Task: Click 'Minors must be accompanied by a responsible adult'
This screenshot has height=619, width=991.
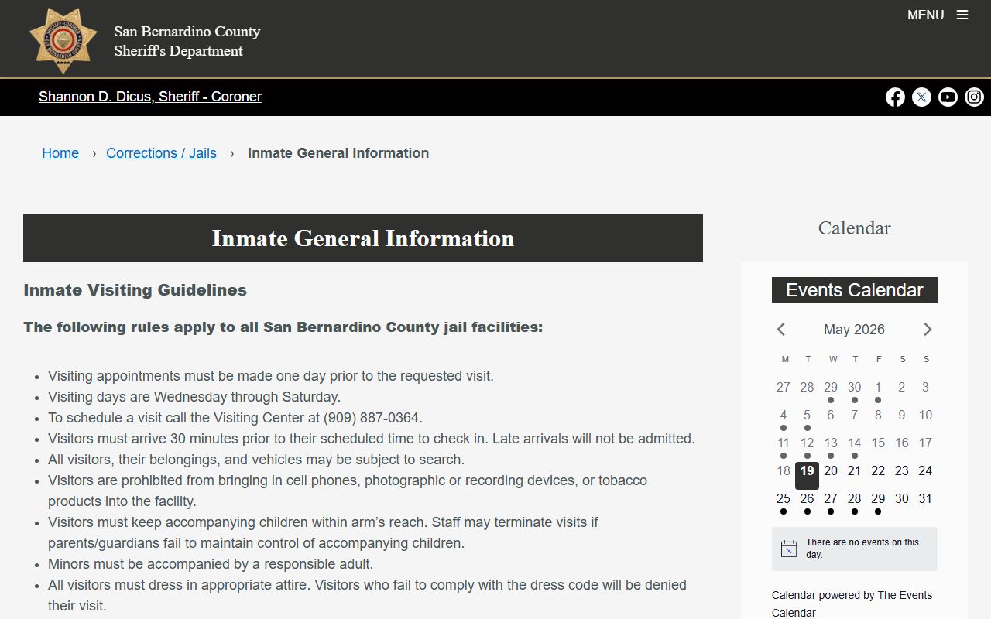Action: 211,564
